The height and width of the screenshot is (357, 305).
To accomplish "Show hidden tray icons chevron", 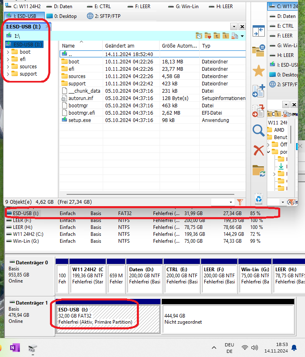I will (x=214, y=348).
